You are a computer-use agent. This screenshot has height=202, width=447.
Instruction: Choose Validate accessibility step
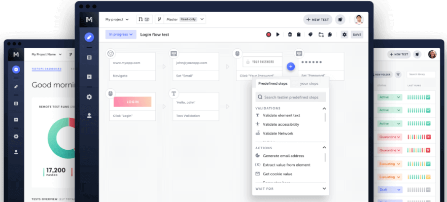pos(277,124)
